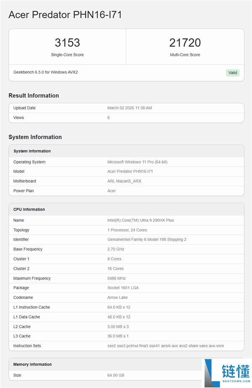The height and width of the screenshot is (388, 252).
Task: Click the Multi-Core Score label
Action: coord(185,55)
